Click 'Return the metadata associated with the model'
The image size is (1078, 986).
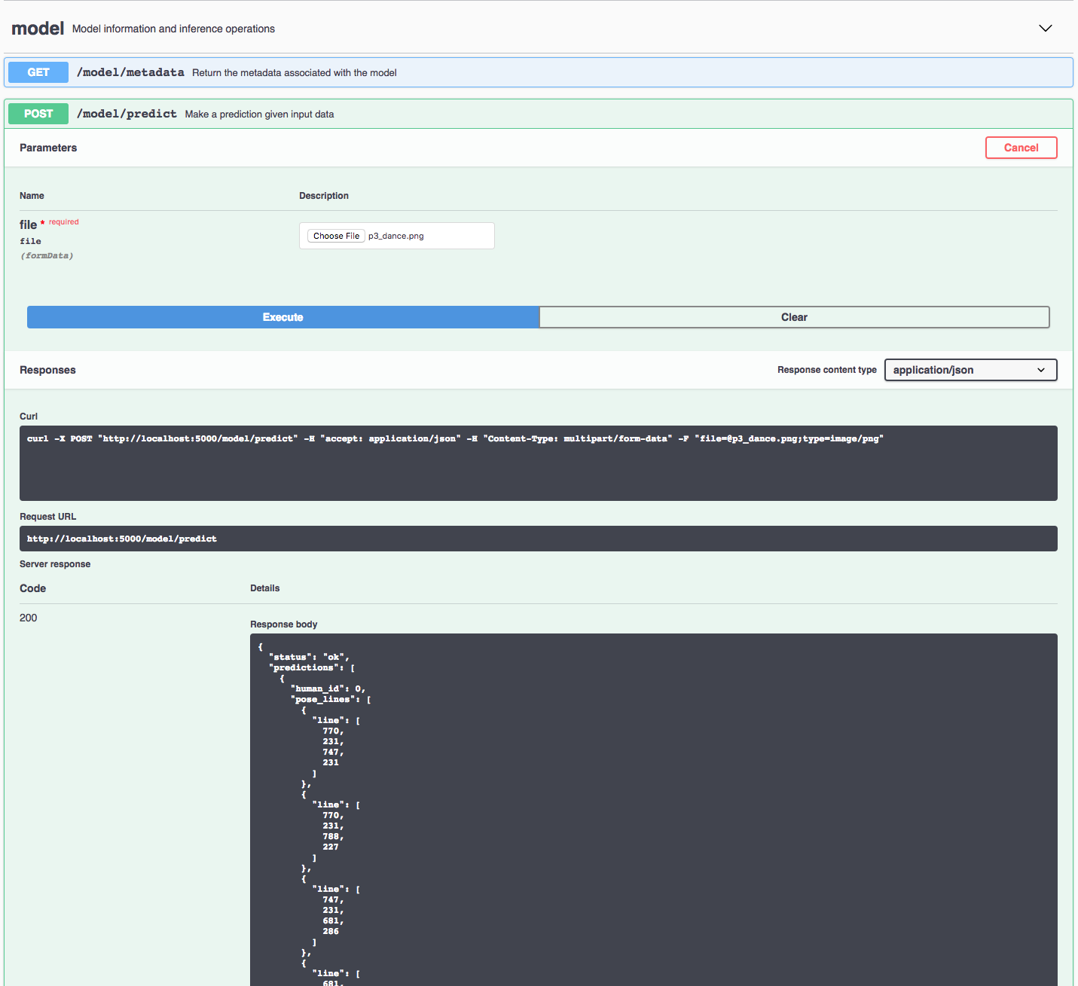295,73
